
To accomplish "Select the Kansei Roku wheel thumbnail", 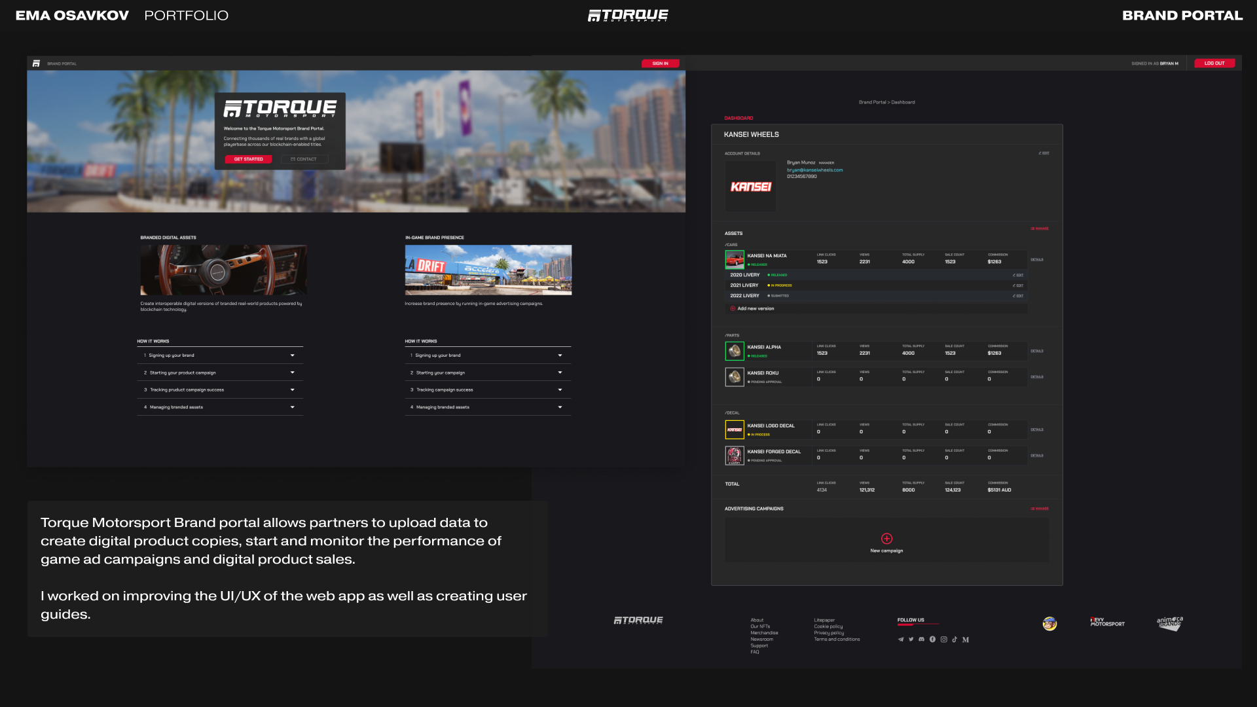I will 735,377.
